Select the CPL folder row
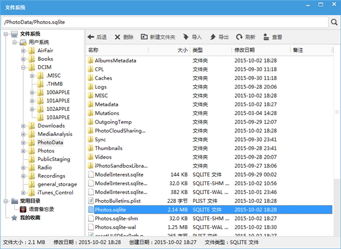This screenshot has height=249, width=341. [x=210, y=69]
